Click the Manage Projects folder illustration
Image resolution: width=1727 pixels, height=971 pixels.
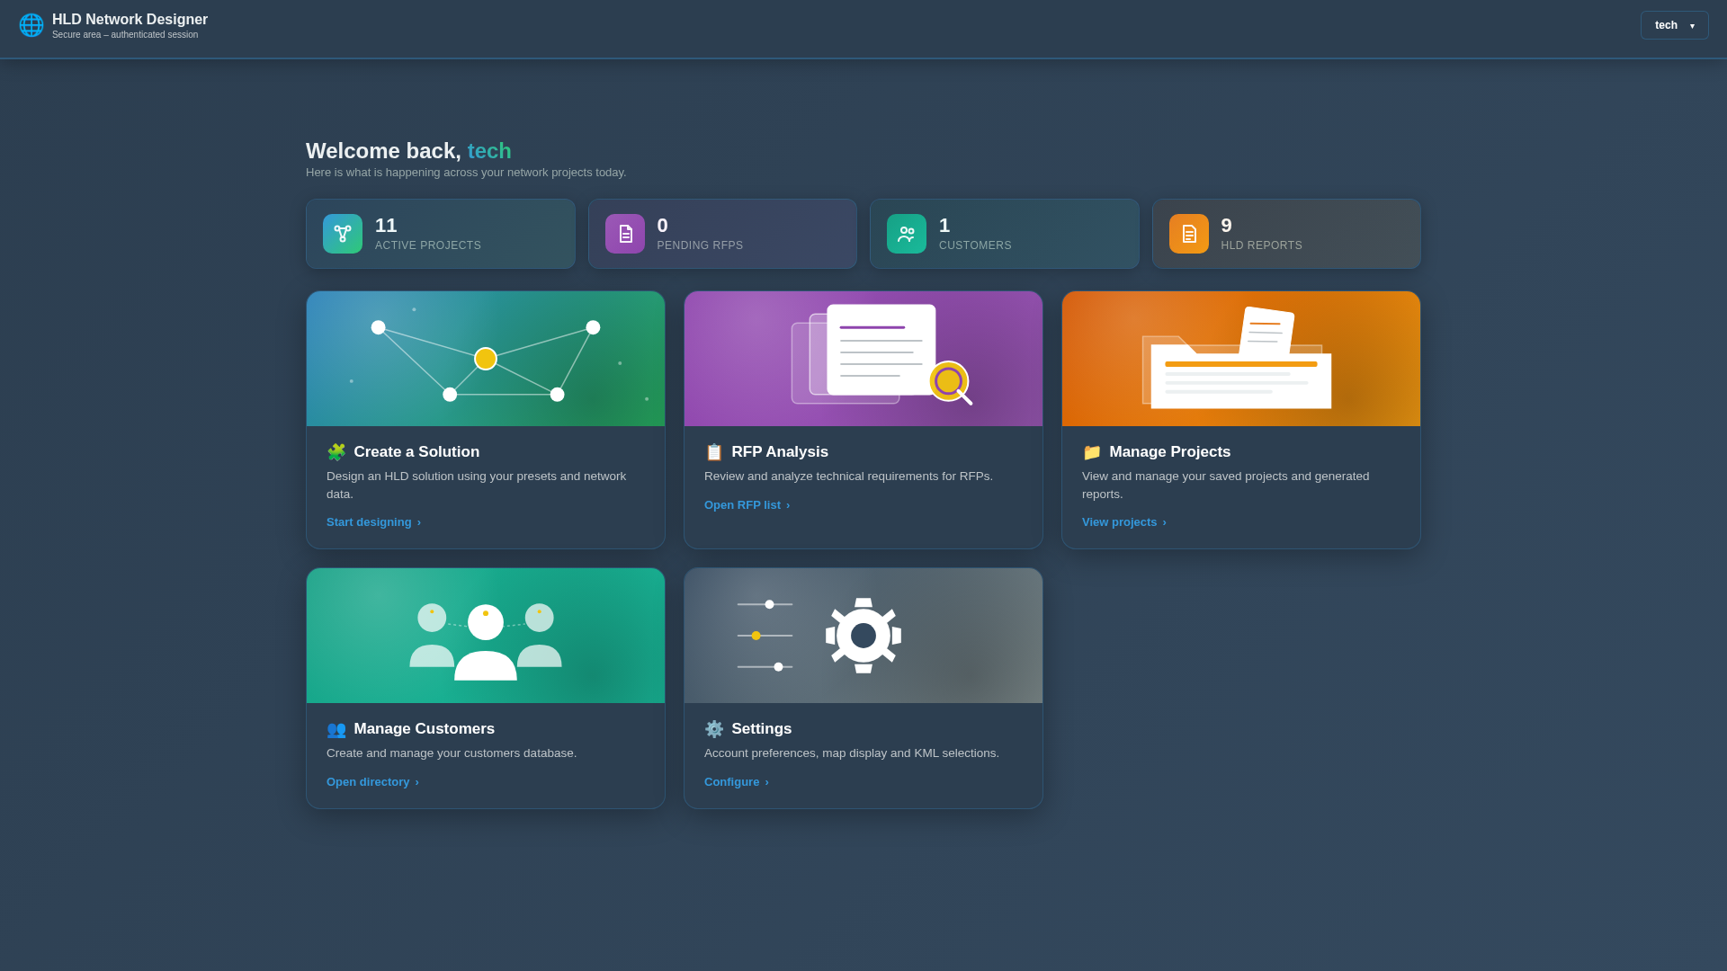pyautogui.click(x=1241, y=359)
